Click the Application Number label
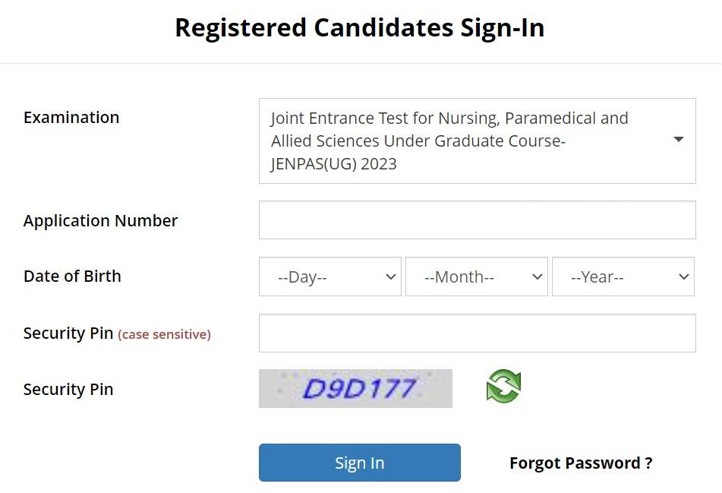Image resolution: width=722 pixels, height=493 pixels. click(x=100, y=220)
